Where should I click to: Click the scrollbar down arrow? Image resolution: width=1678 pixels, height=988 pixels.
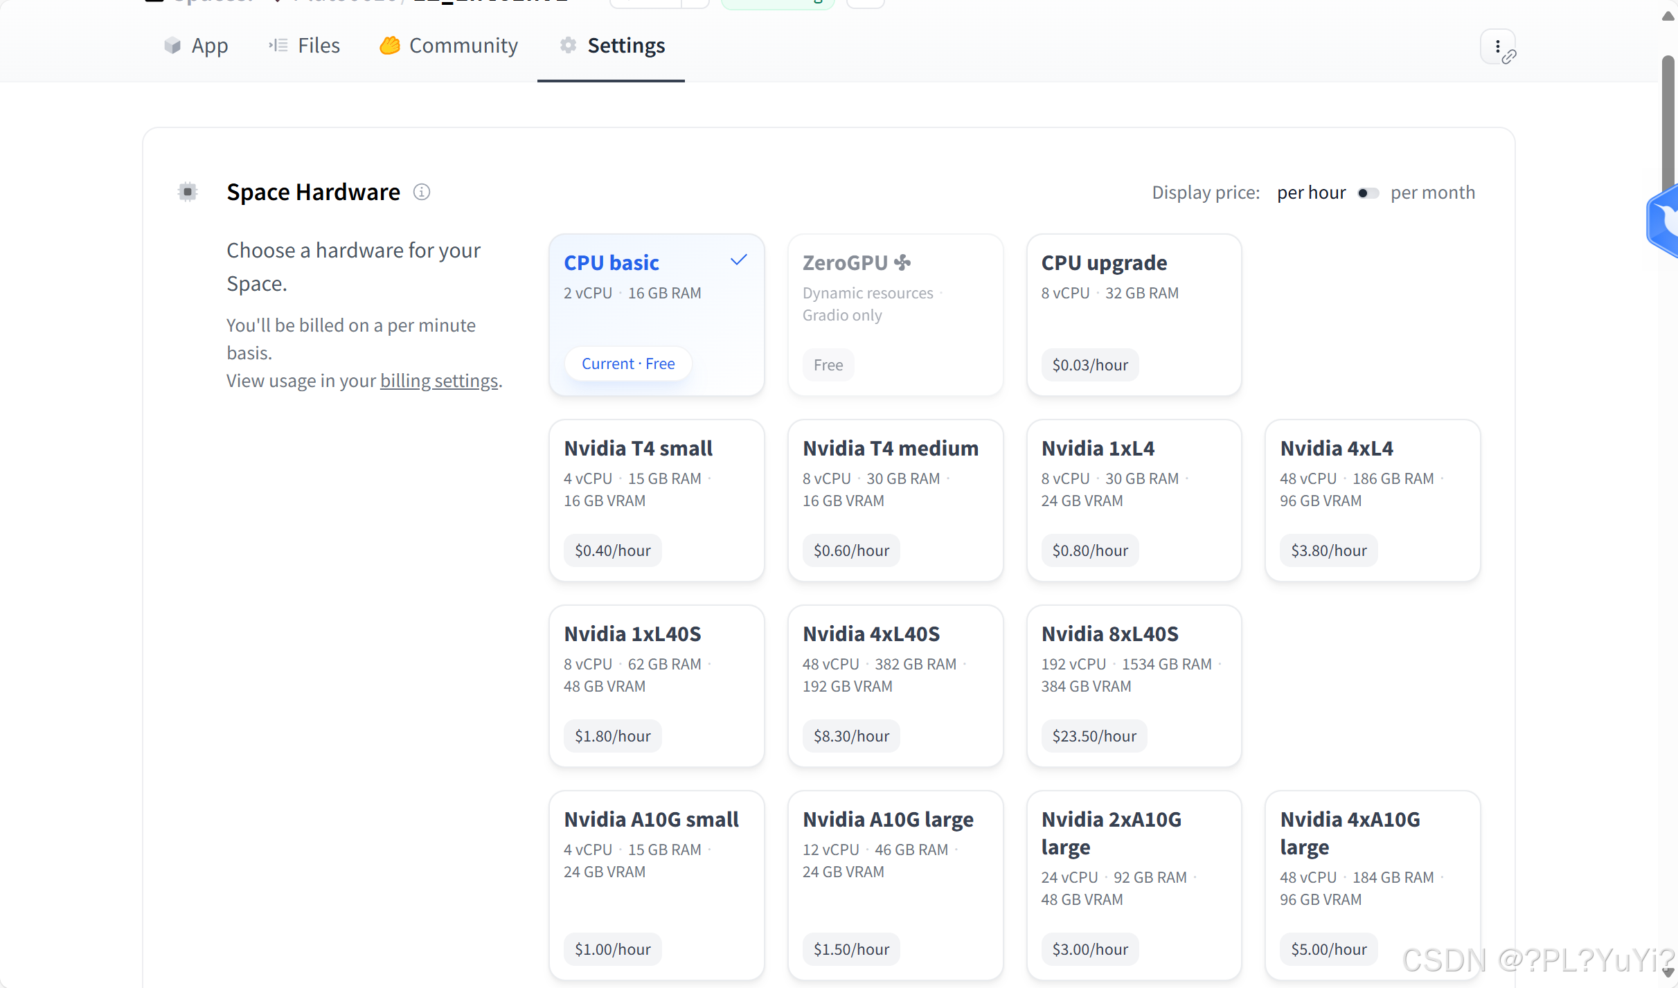point(1668,973)
